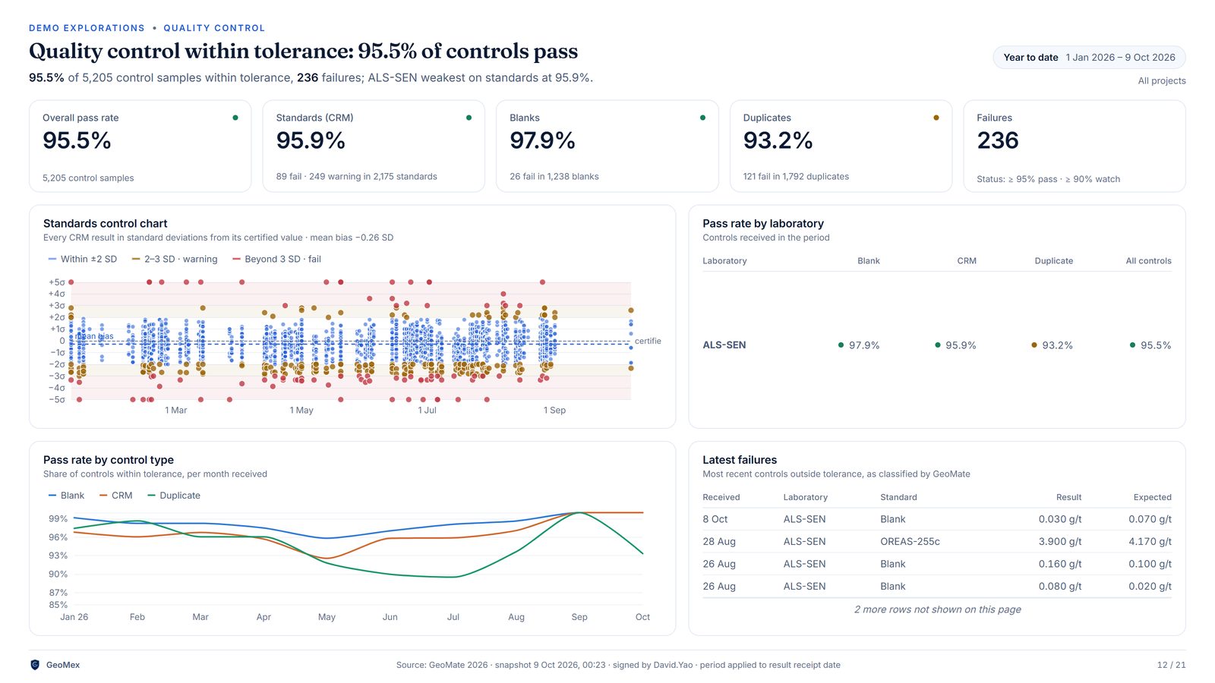Viewport: 1215px width, 683px height.
Task: Sort by the Blank column header
Action: click(868, 261)
